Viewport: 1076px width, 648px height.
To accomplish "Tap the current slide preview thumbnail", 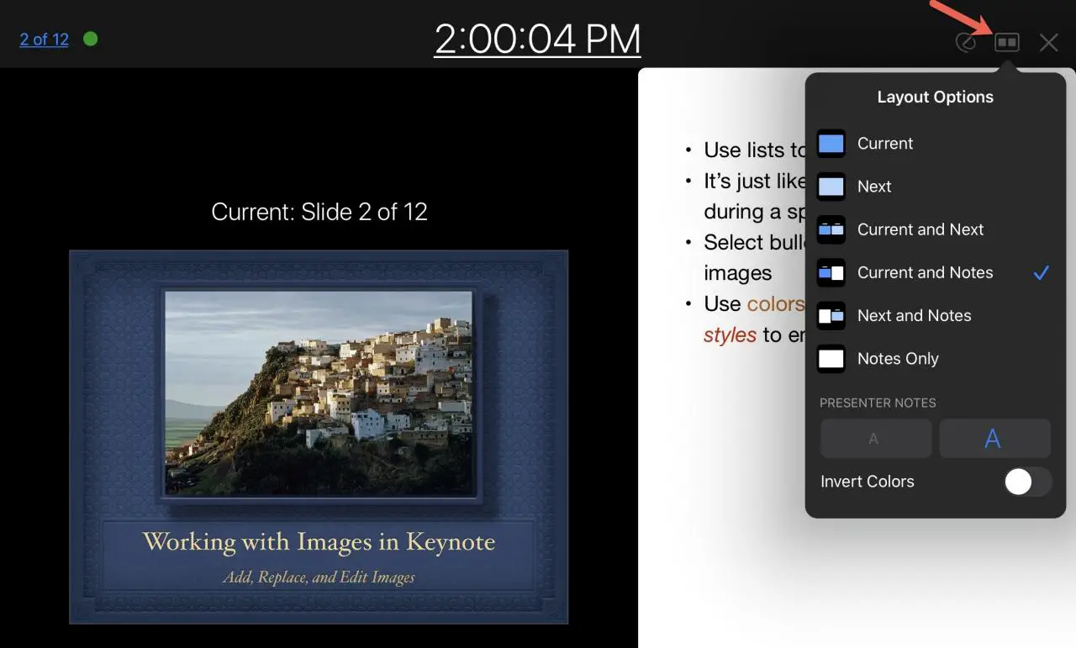I will [319, 436].
